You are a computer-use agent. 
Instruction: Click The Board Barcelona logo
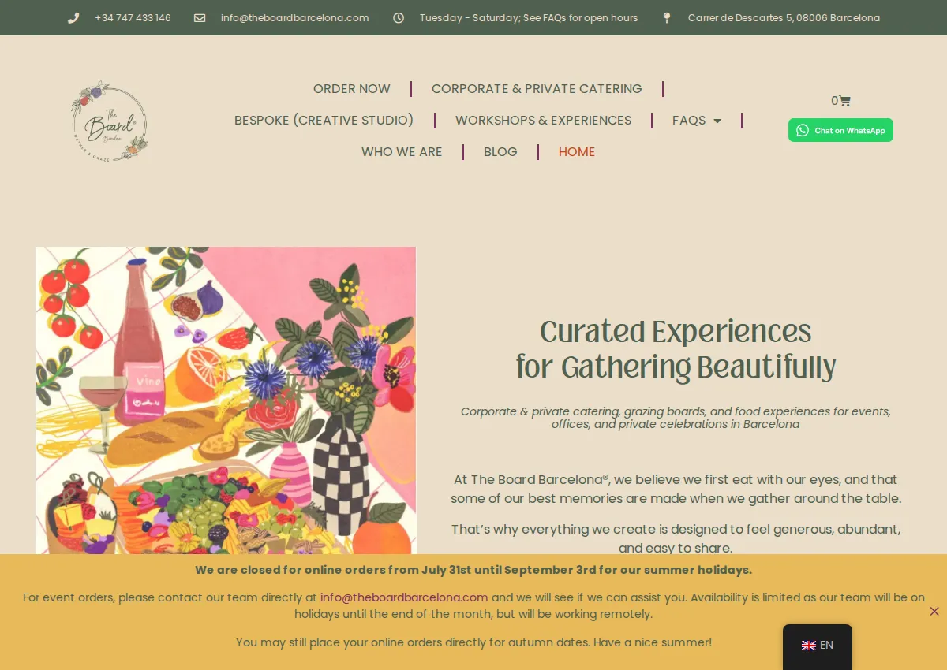point(109,121)
